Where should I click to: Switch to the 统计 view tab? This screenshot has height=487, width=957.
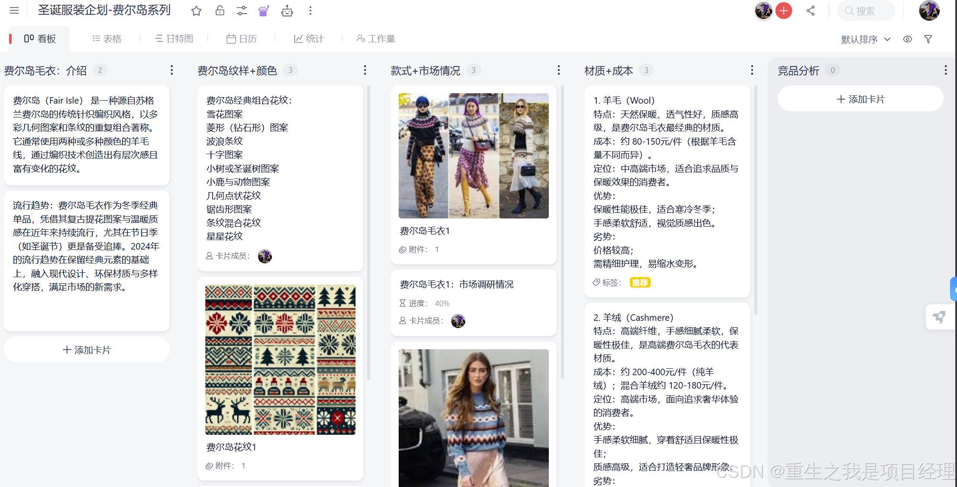point(309,39)
